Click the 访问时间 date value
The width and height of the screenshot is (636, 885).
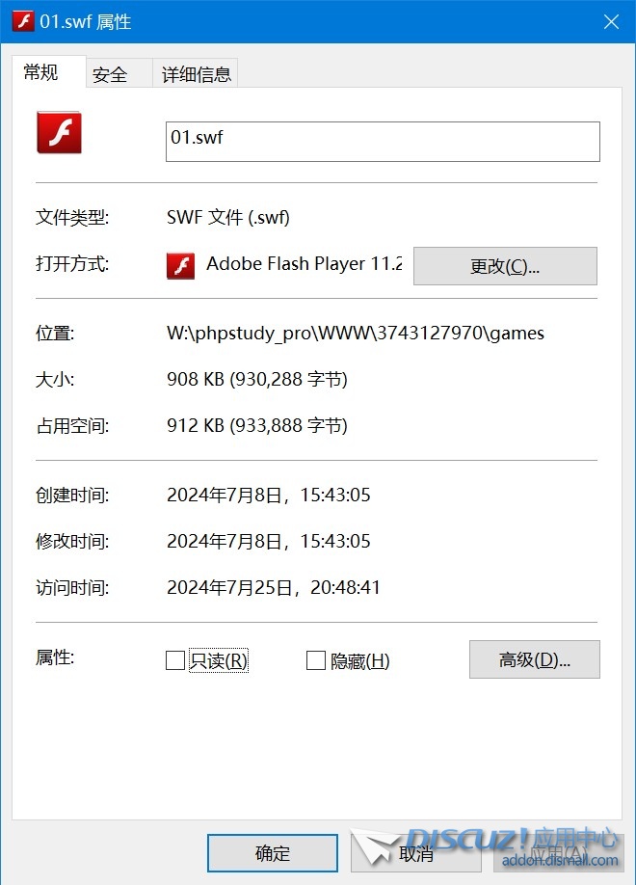(274, 587)
